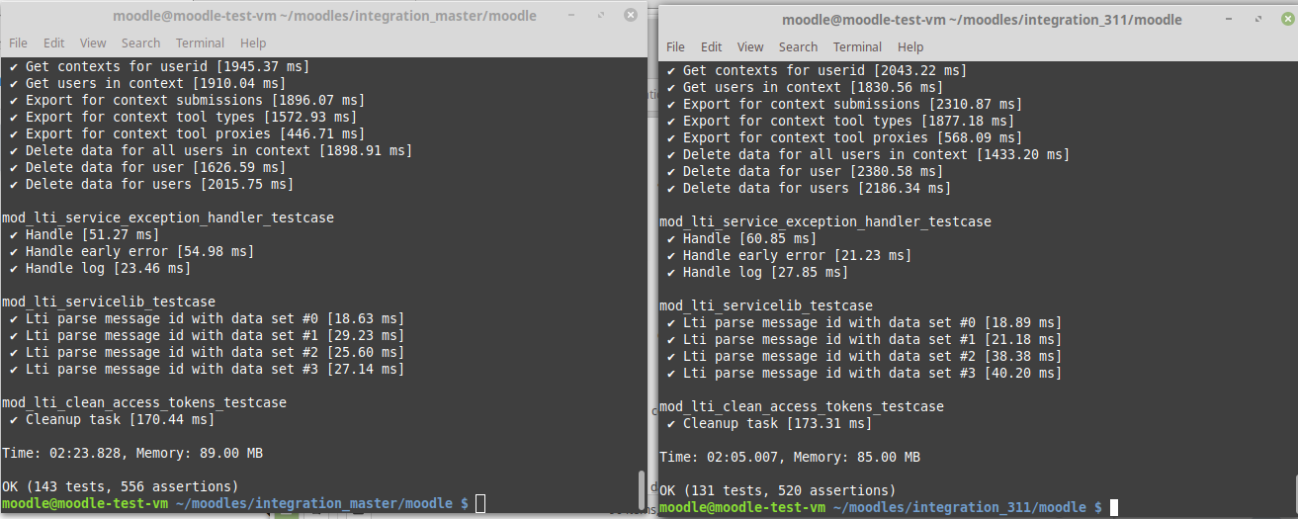
Task: Click data set #0 [18.63 ms] line
Action: [207, 318]
